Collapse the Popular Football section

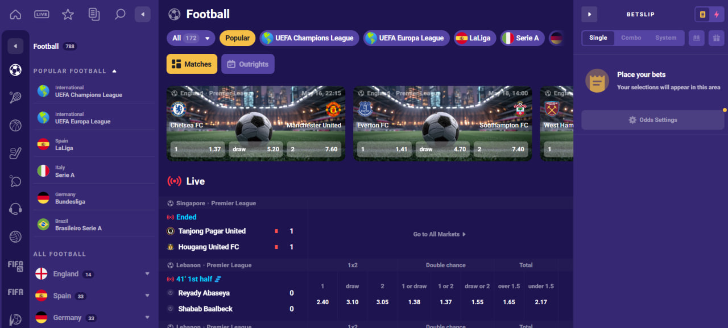114,71
